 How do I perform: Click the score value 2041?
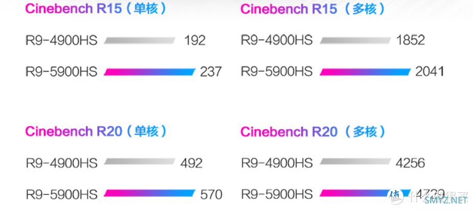(x=430, y=72)
